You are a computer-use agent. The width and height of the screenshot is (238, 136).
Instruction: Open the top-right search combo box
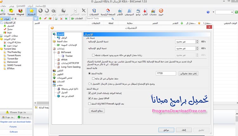[224, 12]
